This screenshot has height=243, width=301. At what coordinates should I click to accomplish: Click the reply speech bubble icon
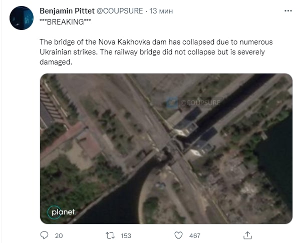click(x=44, y=235)
